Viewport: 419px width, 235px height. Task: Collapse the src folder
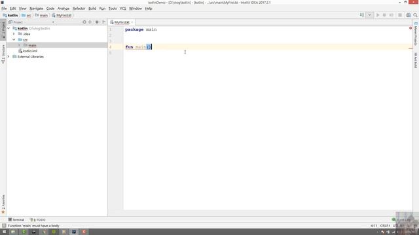pos(14,40)
